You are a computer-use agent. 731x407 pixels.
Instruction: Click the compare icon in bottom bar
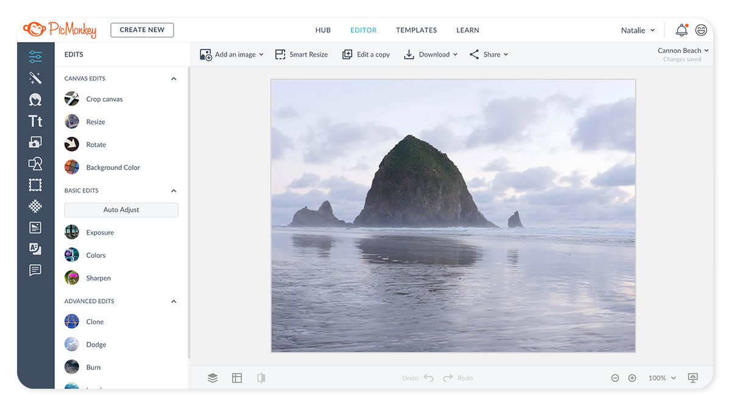coord(261,378)
